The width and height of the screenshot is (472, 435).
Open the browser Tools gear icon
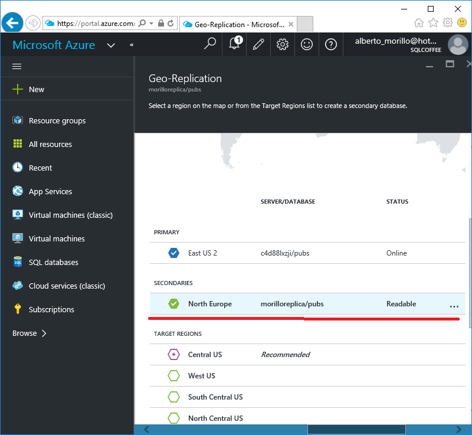(x=448, y=22)
